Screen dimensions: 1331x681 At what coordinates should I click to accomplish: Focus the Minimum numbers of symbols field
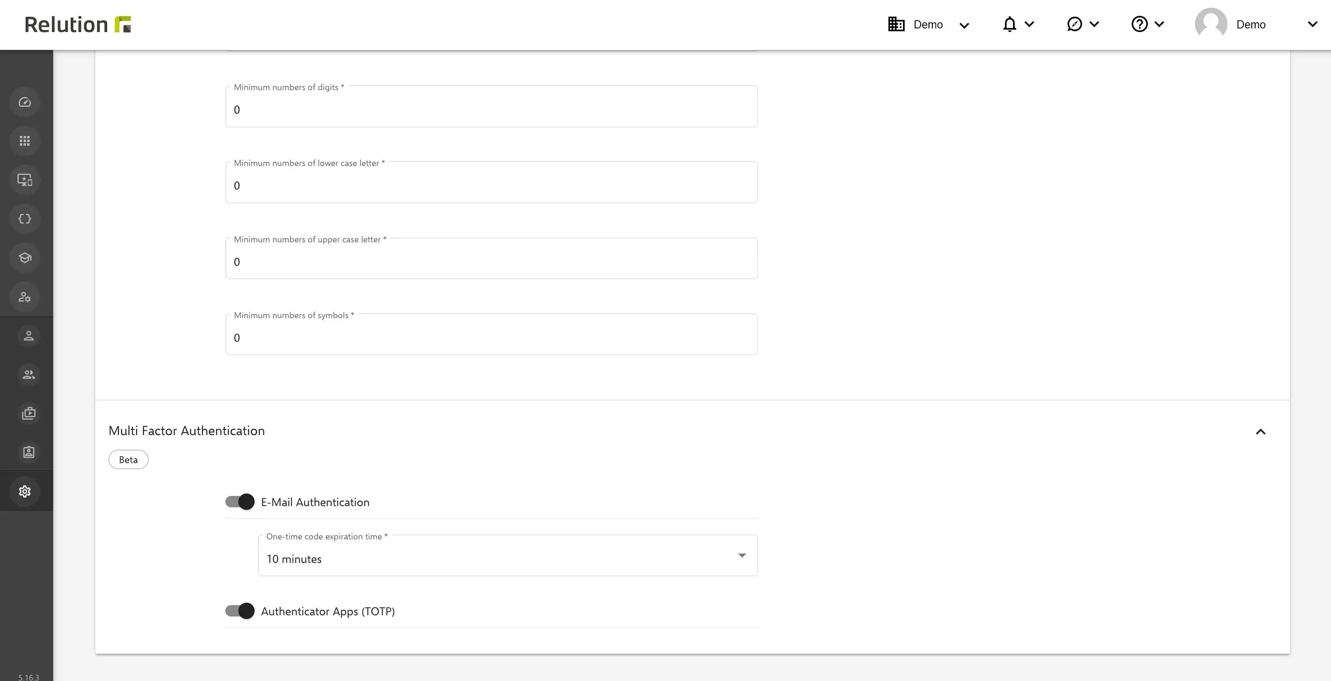tap(491, 334)
